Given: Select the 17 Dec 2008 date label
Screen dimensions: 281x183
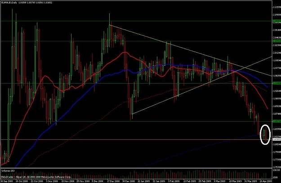Looking at the screenshot, I should [x=112, y=181].
